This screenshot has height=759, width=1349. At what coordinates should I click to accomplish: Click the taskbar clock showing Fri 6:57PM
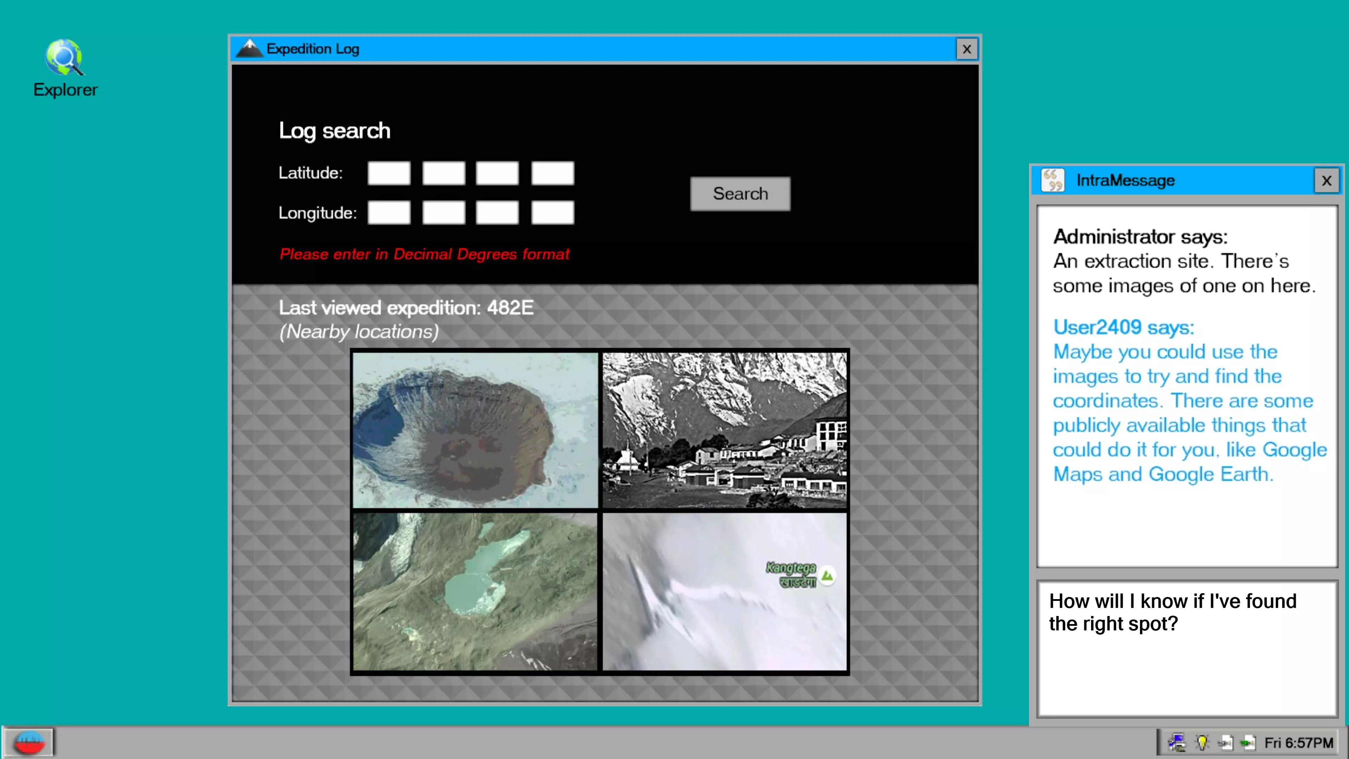pos(1298,743)
